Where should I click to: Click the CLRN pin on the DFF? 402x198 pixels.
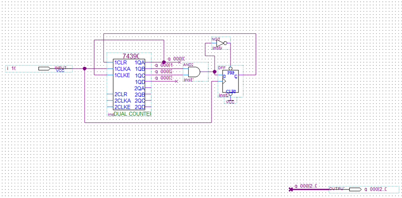[231, 91]
